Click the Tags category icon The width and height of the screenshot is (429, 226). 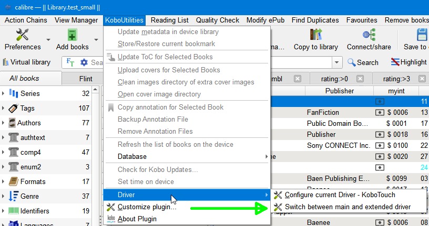[x=13, y=108]
